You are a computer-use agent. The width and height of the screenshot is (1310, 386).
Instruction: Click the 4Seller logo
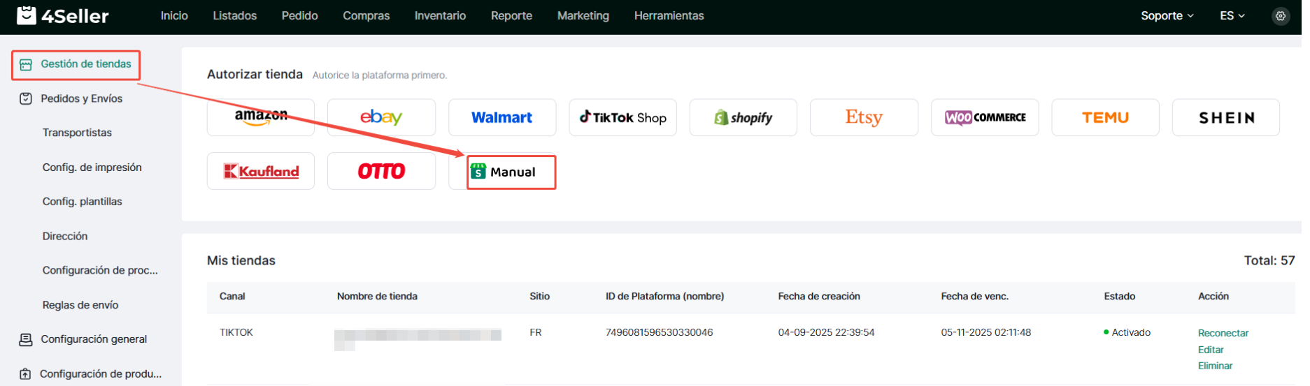pos(63,15)
